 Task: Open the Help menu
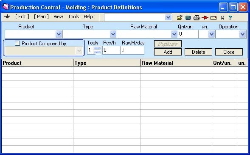(88, 17)
